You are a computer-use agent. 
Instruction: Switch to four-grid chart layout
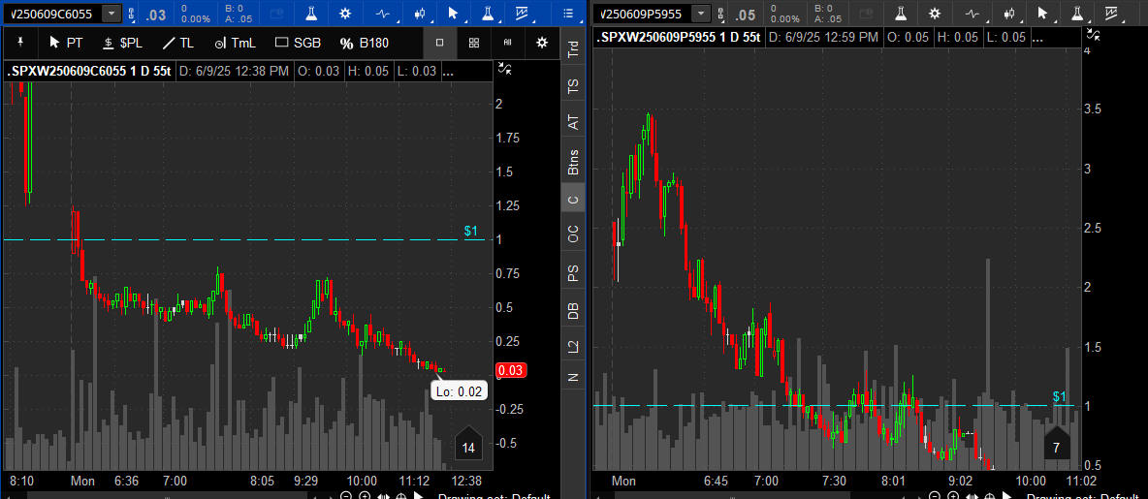pos(473,43)
